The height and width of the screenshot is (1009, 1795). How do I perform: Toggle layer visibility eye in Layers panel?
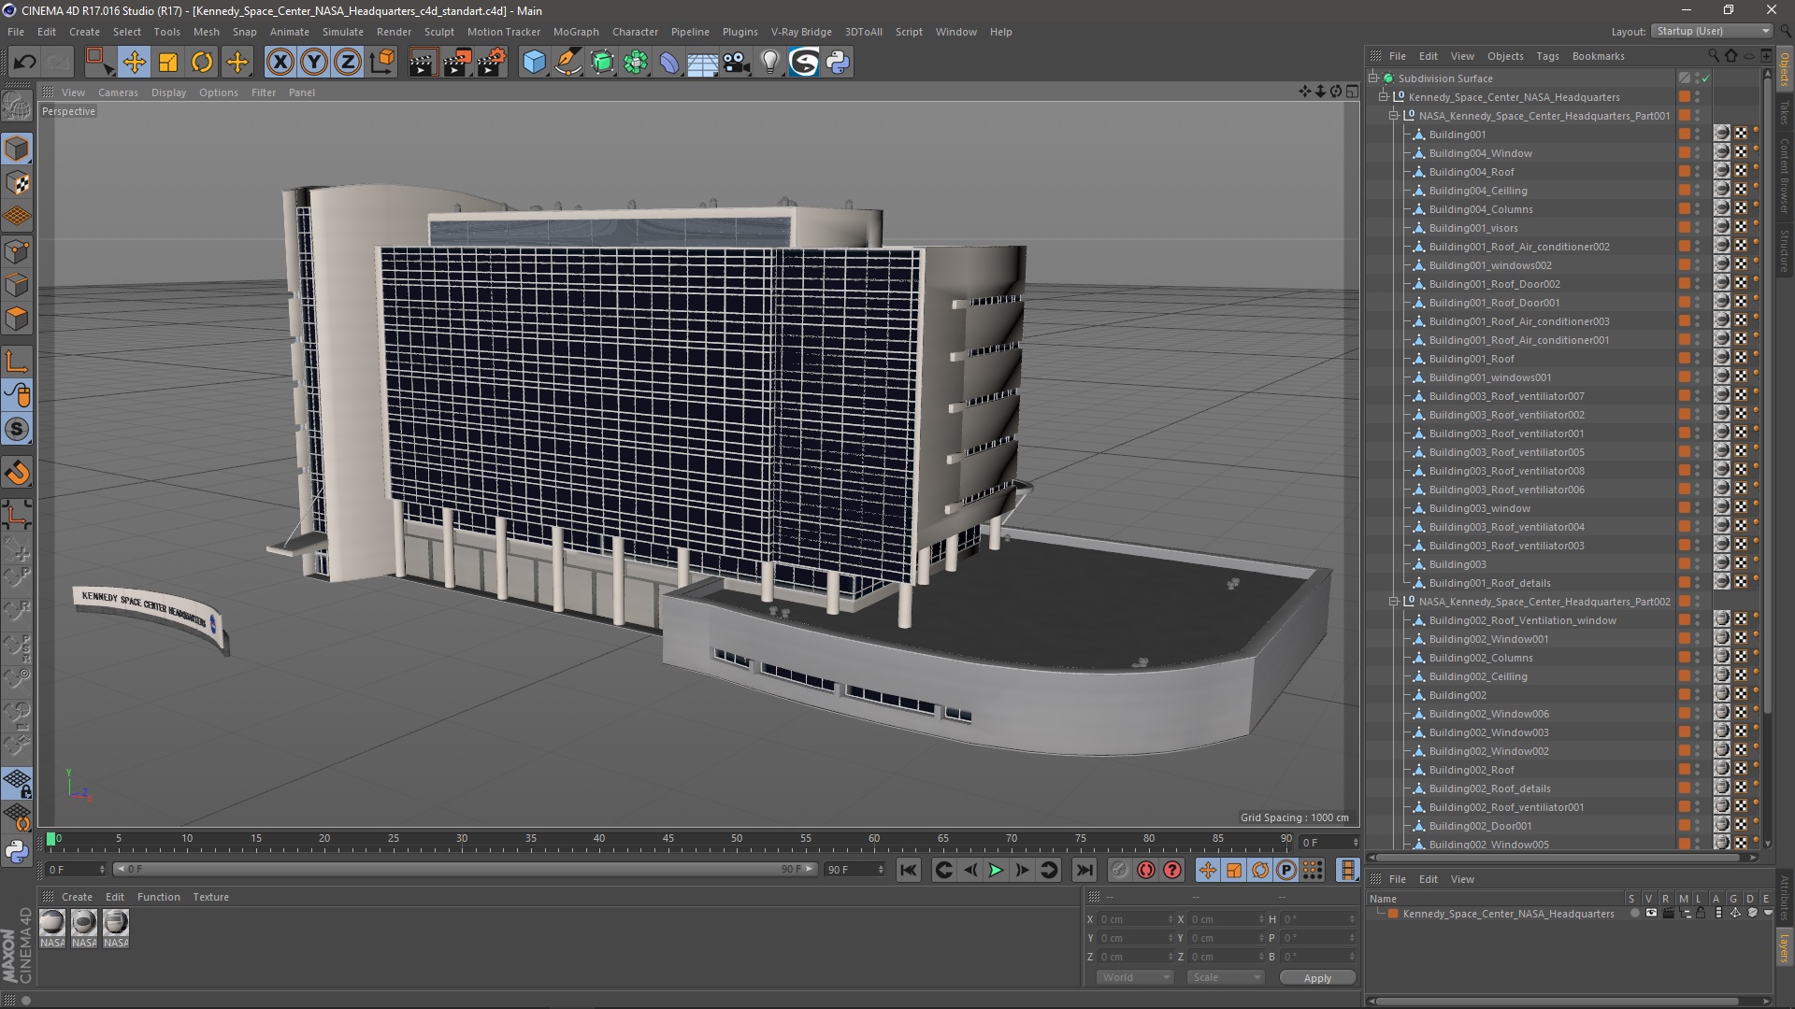(x=1651, y=914)
